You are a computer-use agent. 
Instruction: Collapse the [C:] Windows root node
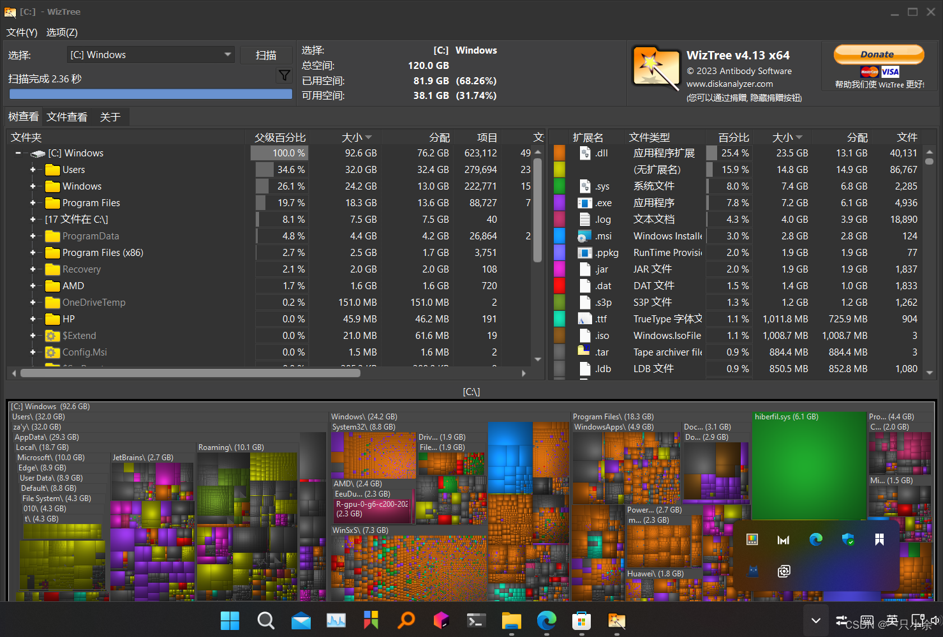[18, 153]
